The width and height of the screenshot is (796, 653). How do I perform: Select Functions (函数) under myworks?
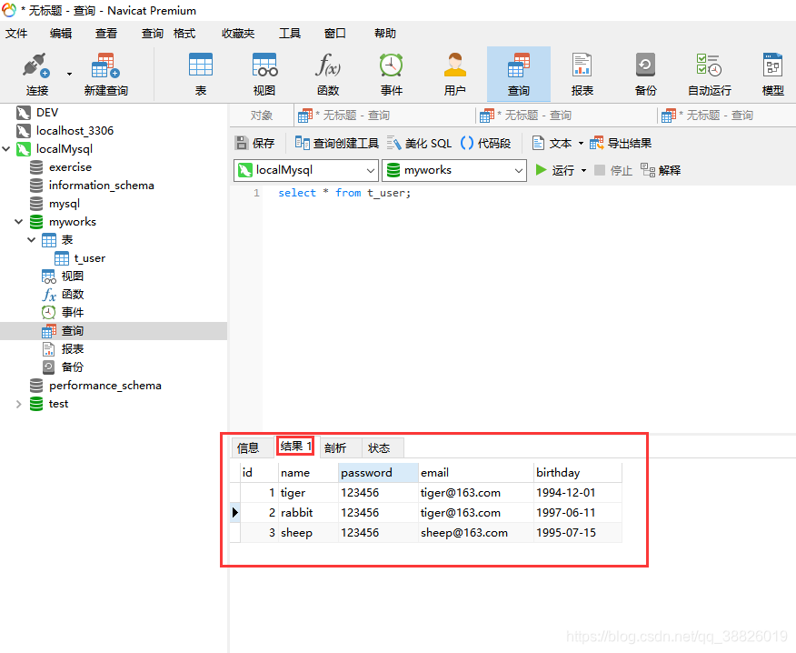coord(72,295)
